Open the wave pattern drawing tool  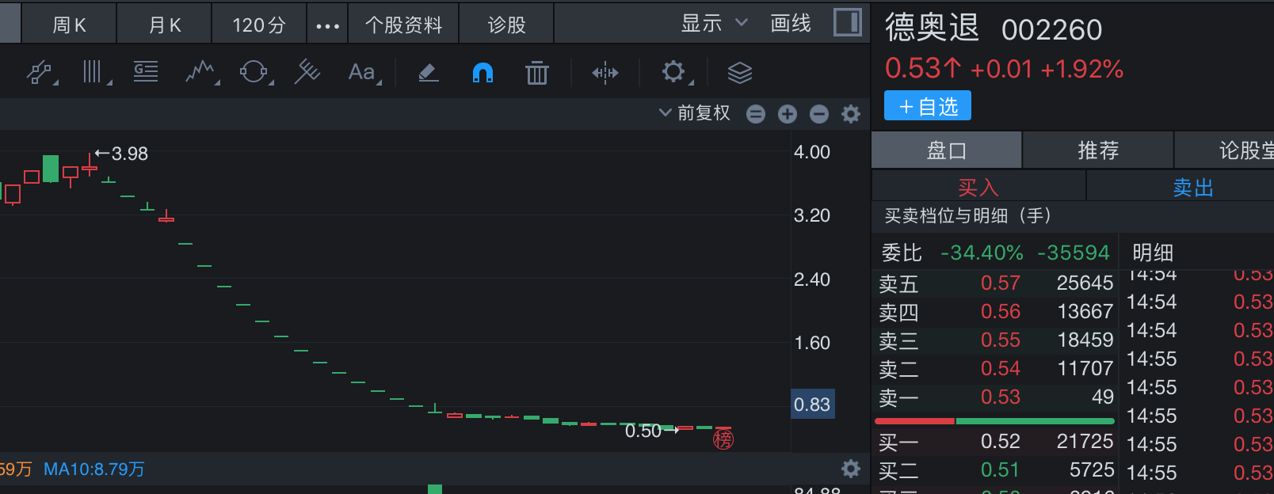click(x=200, y=73)
